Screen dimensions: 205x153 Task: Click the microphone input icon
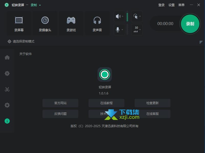pos(118,30)
